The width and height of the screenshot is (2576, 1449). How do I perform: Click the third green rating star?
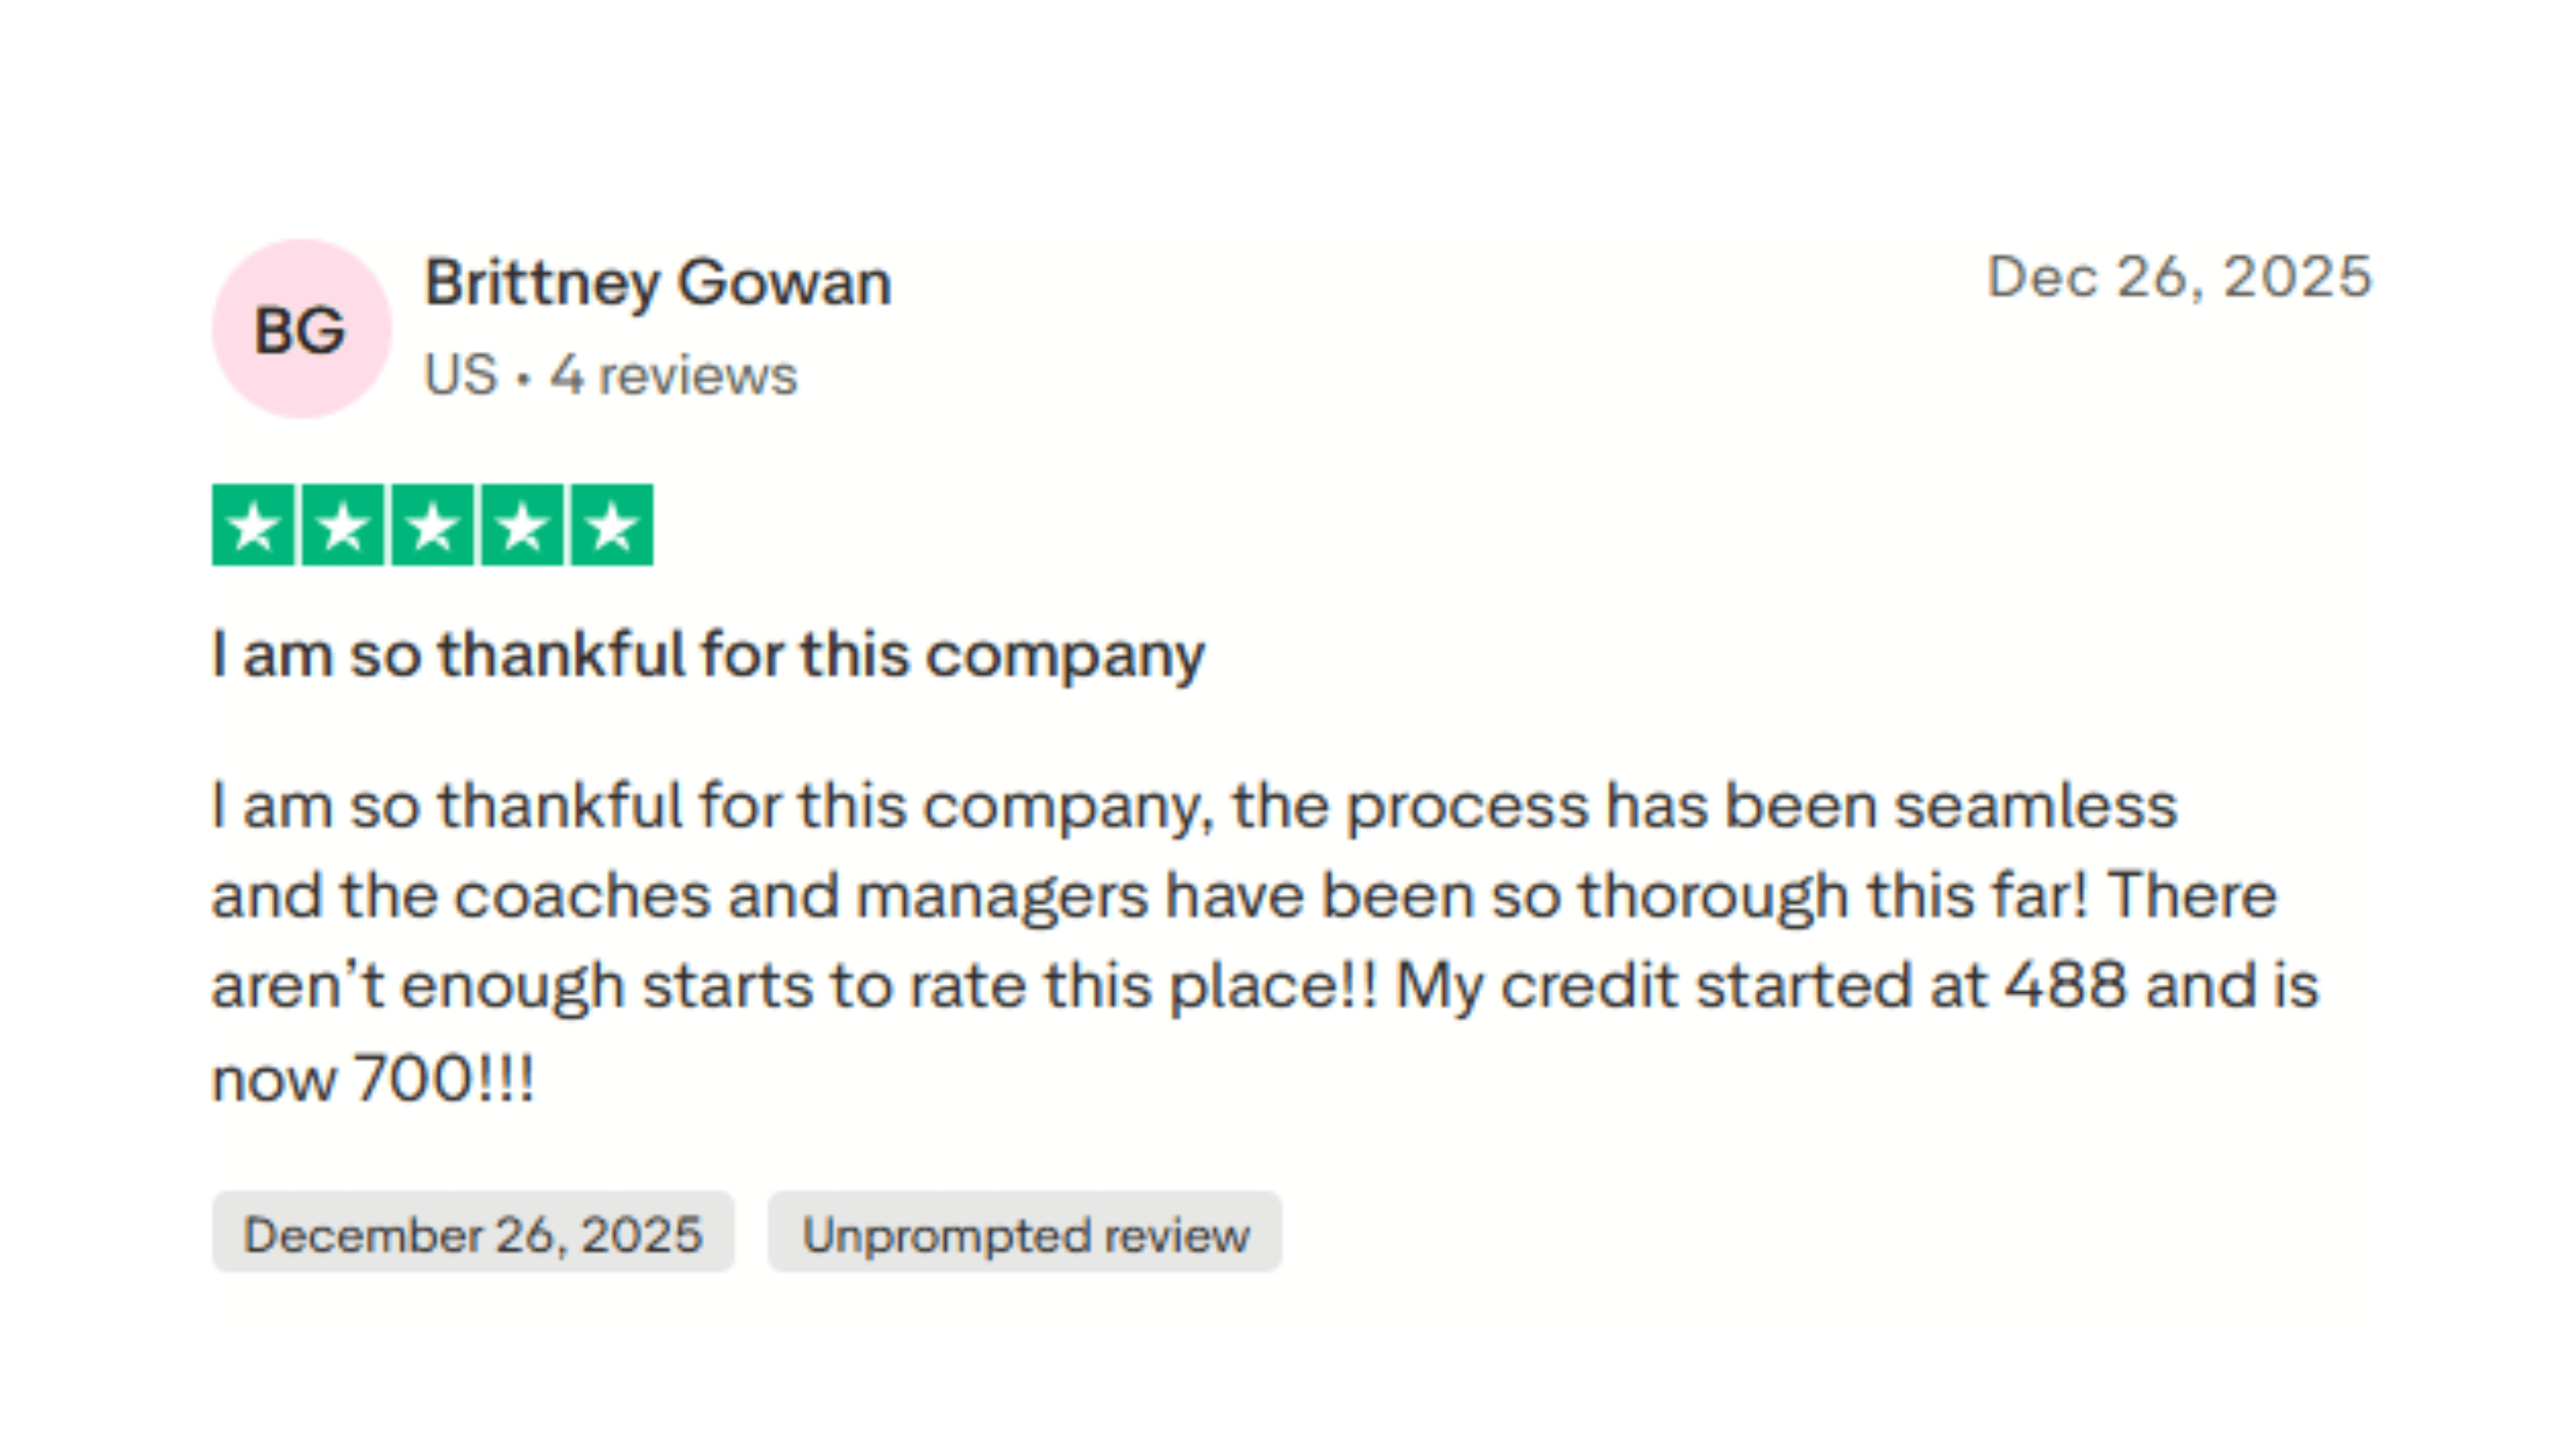(432, 526)
